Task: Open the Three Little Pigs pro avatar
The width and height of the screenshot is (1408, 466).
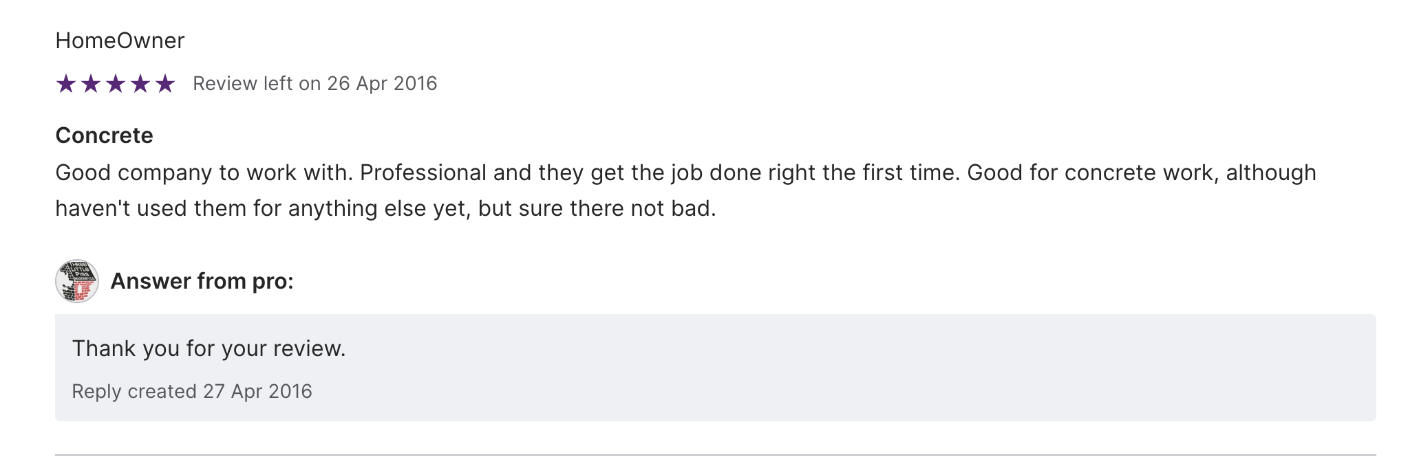Action: pyautogui.click(x=76, y=281)
